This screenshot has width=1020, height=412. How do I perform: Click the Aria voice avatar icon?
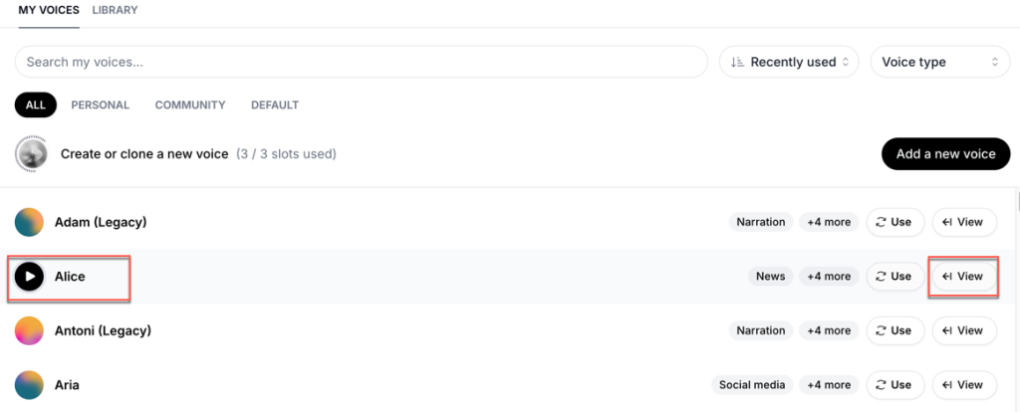29,385
